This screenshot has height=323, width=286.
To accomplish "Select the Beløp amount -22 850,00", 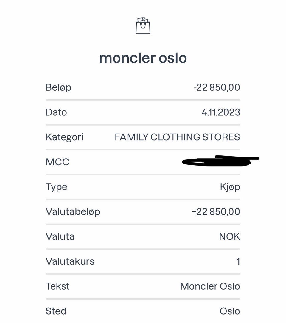I will pyautogui.click(x=217, y=87).
